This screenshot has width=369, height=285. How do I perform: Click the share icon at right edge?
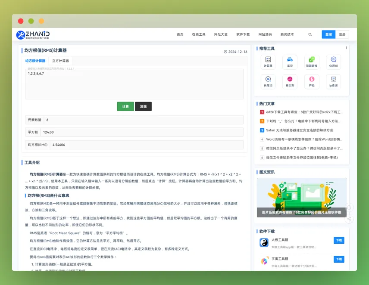tap(349, 219)
